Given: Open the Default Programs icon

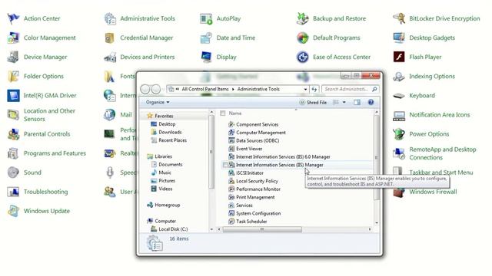Looking at the screenshot, I should click(302, 38).
